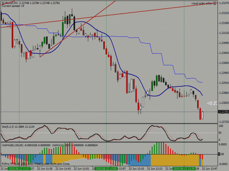Screen dimensions: 229x171
Task: Click the '22 Jun 11:51' time axis label
Action: 81,168
